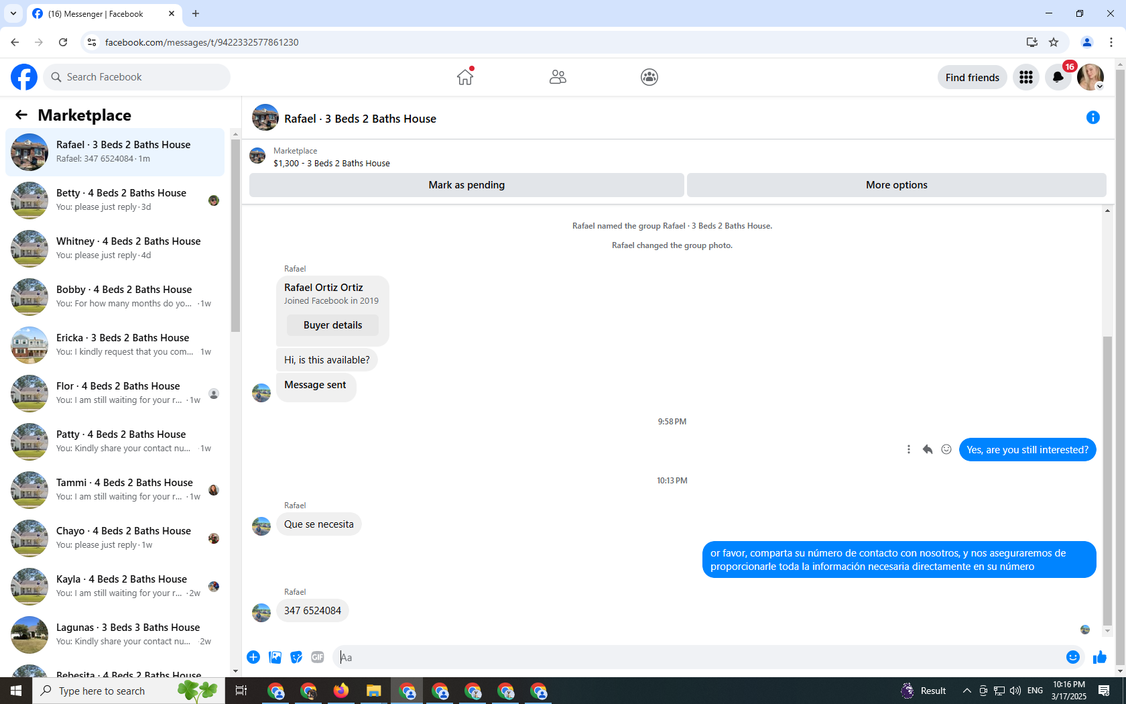Open File Explorer from the taskbar
This screenshot has width=1126, height=704.
click(374, 691)
